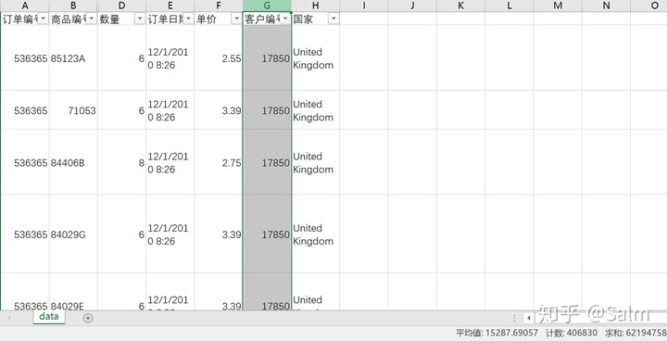Select column G header
The height and width of the screenshot is (341, 667).
267,6
